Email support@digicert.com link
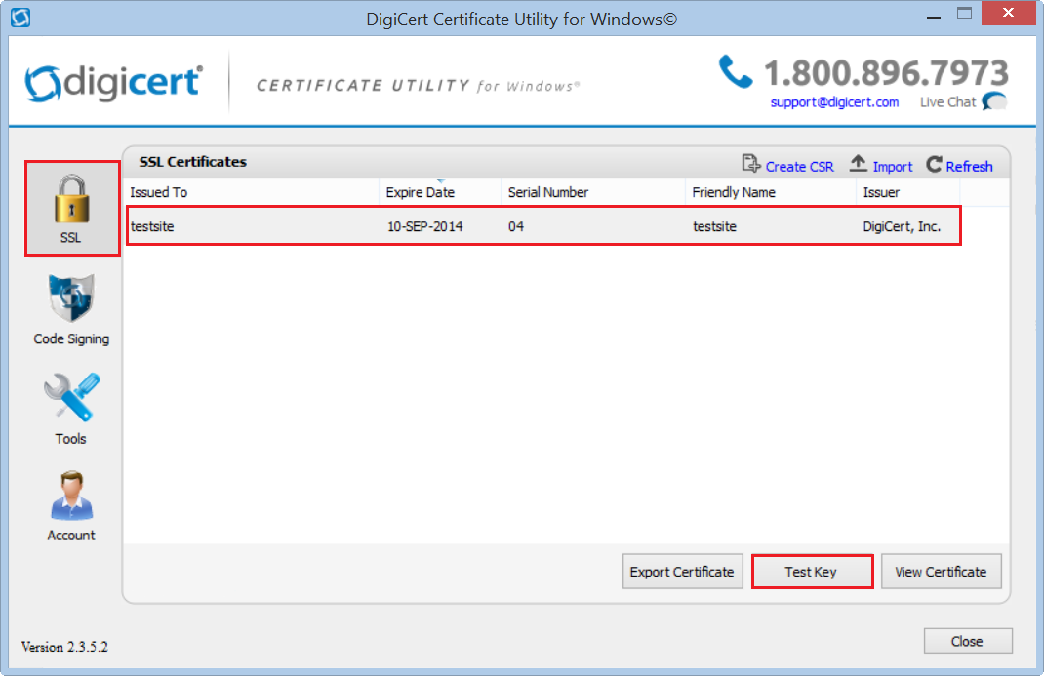 834,101
